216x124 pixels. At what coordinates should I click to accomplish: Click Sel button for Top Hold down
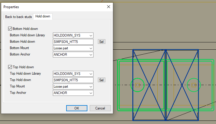point(101,80)
